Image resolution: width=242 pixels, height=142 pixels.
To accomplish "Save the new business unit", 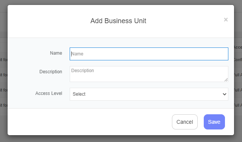I will pos(214,122).
